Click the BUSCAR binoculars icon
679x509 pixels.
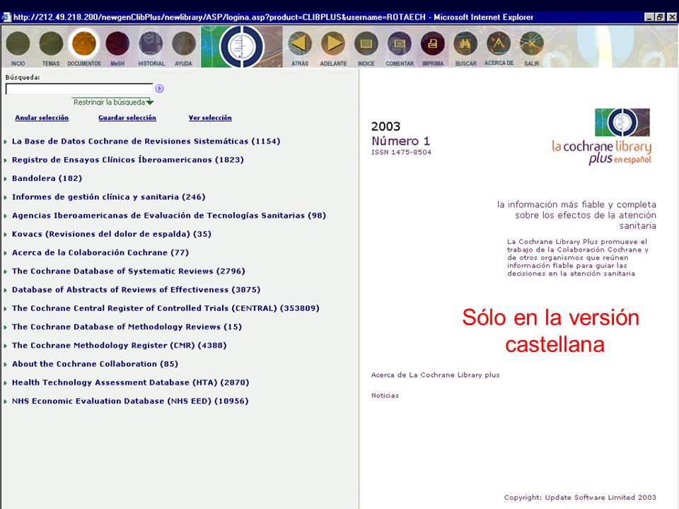pyautogui.click(x=465, y=44)
